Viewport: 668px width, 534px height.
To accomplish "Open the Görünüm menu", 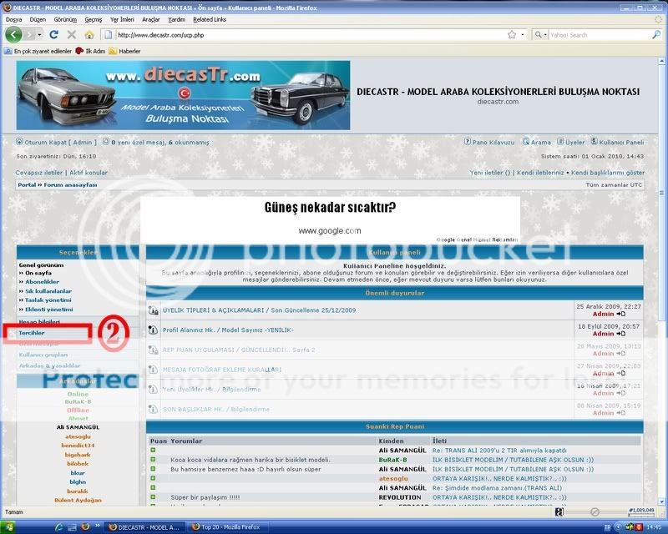I will (65, 19).
